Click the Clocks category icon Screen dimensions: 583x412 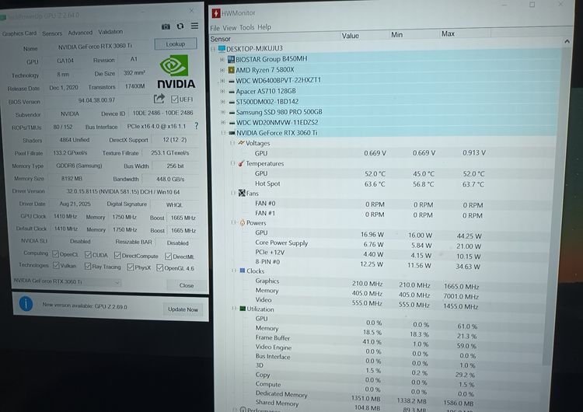(x=243, y=271)
